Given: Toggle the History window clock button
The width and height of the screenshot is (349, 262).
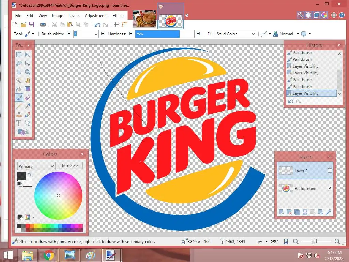Looking at the screenshot, I should point(308,15).
